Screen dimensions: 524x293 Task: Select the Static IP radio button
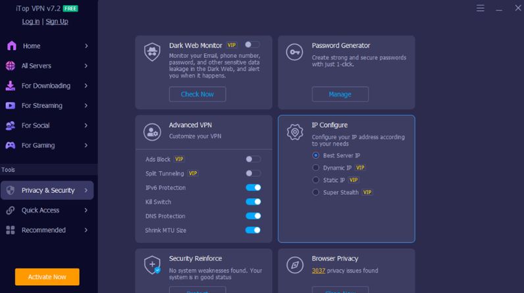[315, 180]
